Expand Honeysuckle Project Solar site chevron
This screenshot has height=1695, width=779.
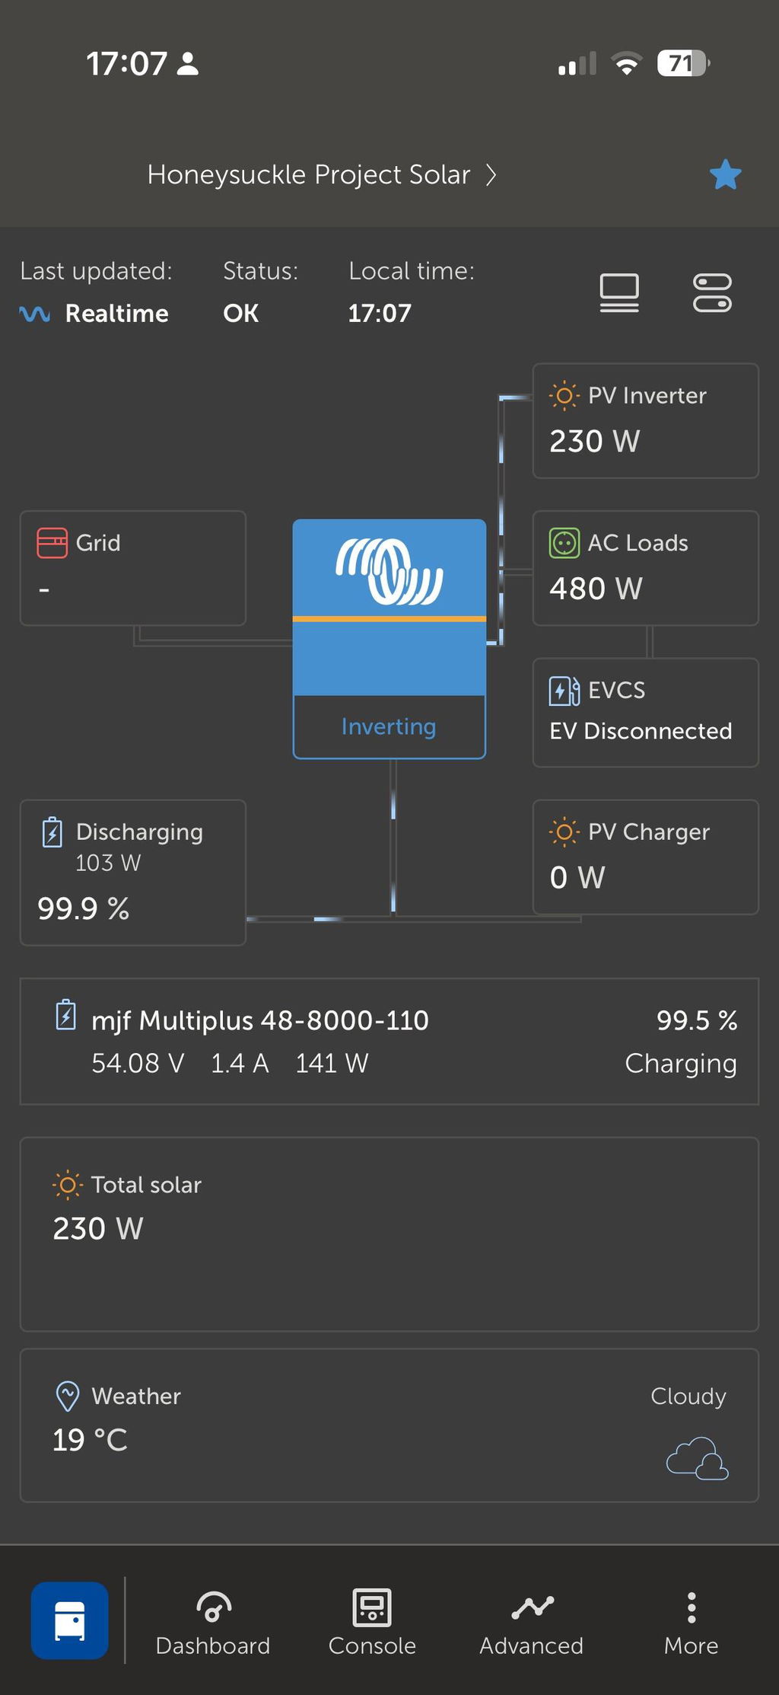click(491, 175)
